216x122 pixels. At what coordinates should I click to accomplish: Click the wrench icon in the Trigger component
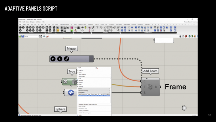pyautogui.click(x=67, y=59)
